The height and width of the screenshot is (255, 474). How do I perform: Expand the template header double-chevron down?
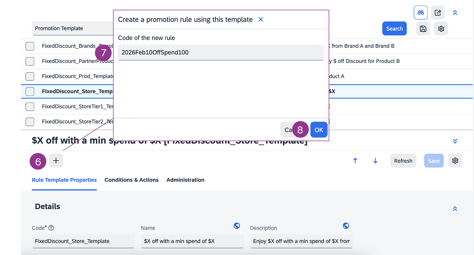point(455,141)
